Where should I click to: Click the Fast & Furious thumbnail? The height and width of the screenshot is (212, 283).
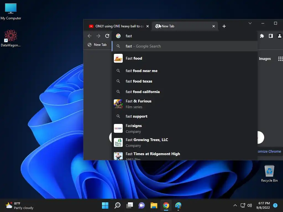point(118,104)
